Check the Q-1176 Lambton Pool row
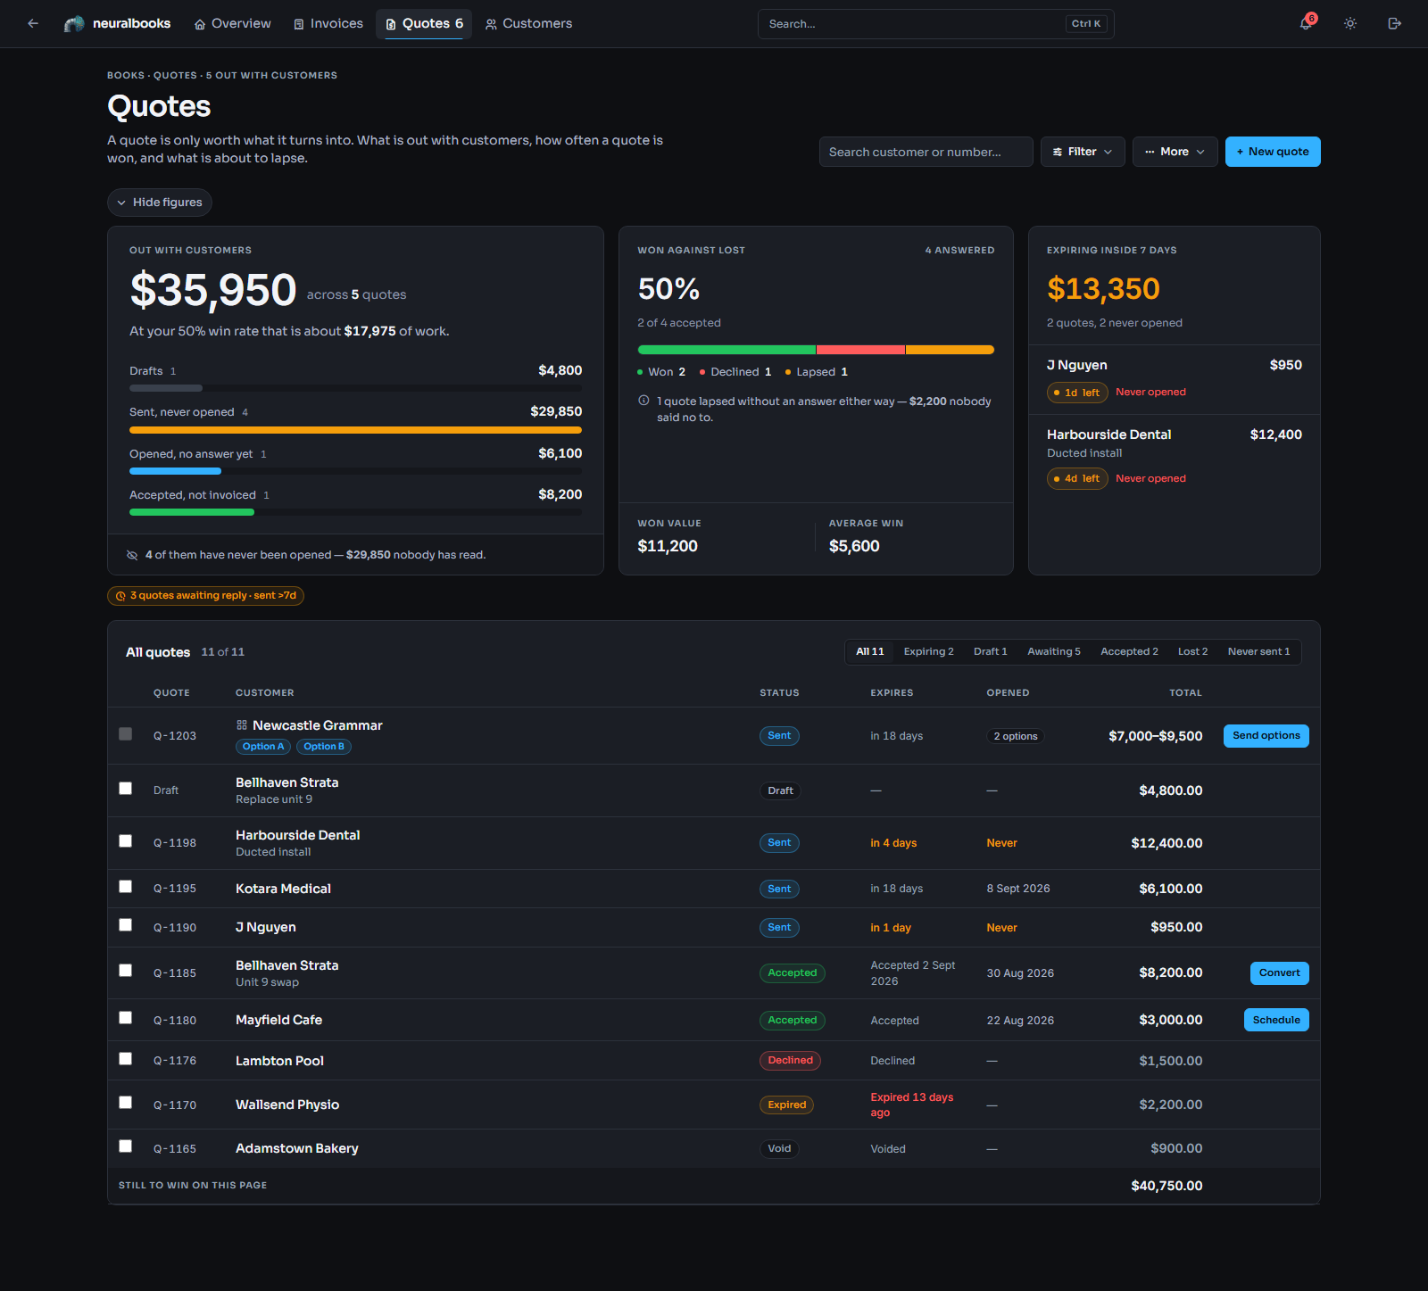1428x1291 pixels. click(x=126, y=1059)
